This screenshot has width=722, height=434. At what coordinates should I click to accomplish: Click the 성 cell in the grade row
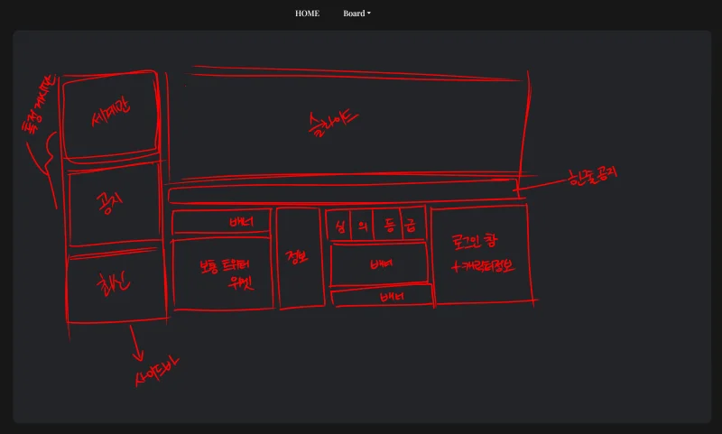[339, 226]
